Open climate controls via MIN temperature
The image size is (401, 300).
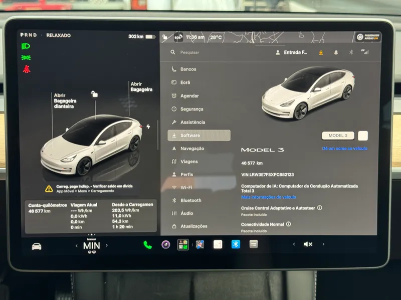92,245
